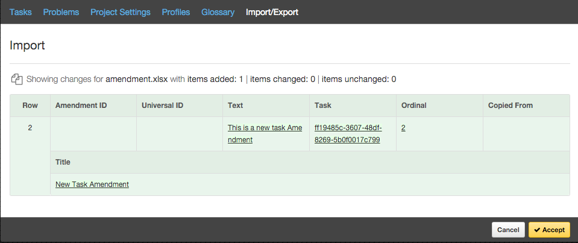Click the Cancel button
The height and width of the screenshot is (243, 578).
click(x=507, y=230)
